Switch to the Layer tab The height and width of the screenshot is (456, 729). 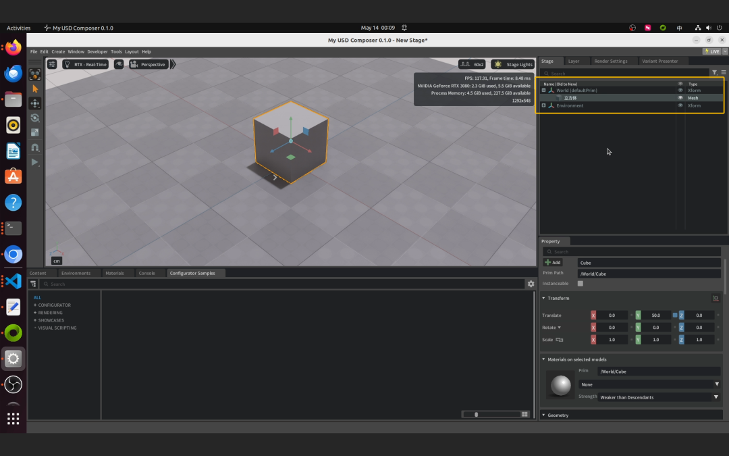(x=574, y=61)
